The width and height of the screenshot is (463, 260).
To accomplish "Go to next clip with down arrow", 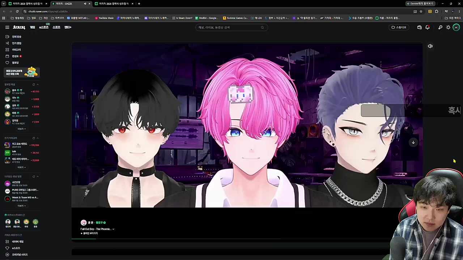I will pyautogui.click(x=413, y=142).
